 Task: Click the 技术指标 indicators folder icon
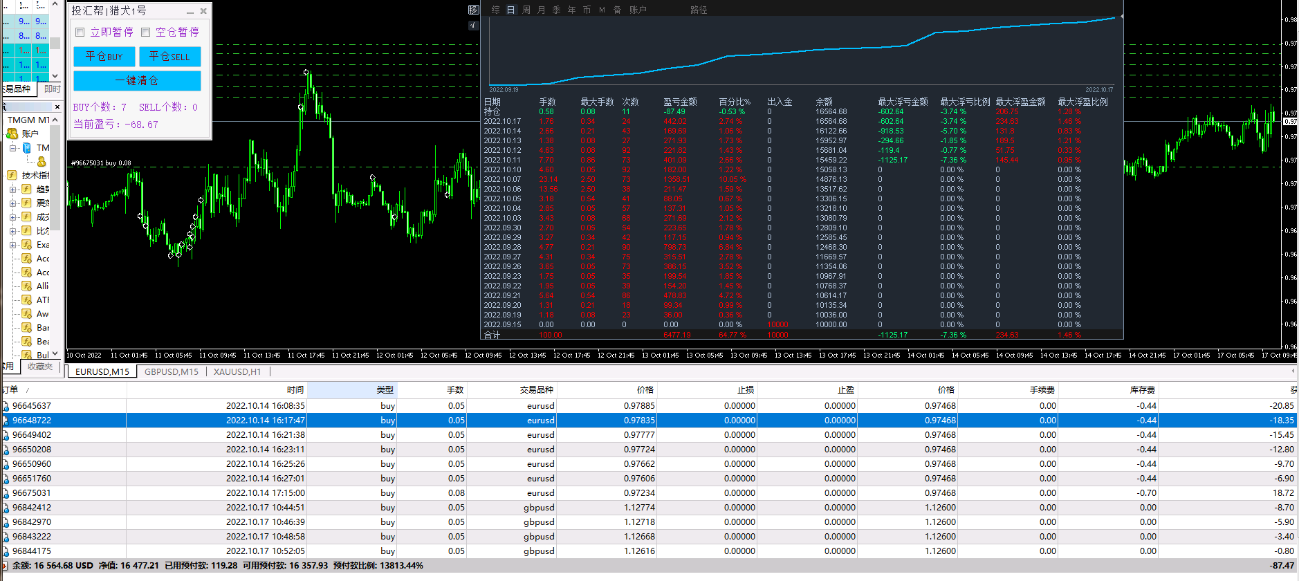[x=12, y=175]
